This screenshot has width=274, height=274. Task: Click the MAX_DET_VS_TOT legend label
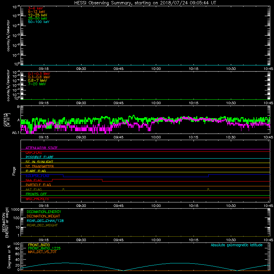click(42, 252)
